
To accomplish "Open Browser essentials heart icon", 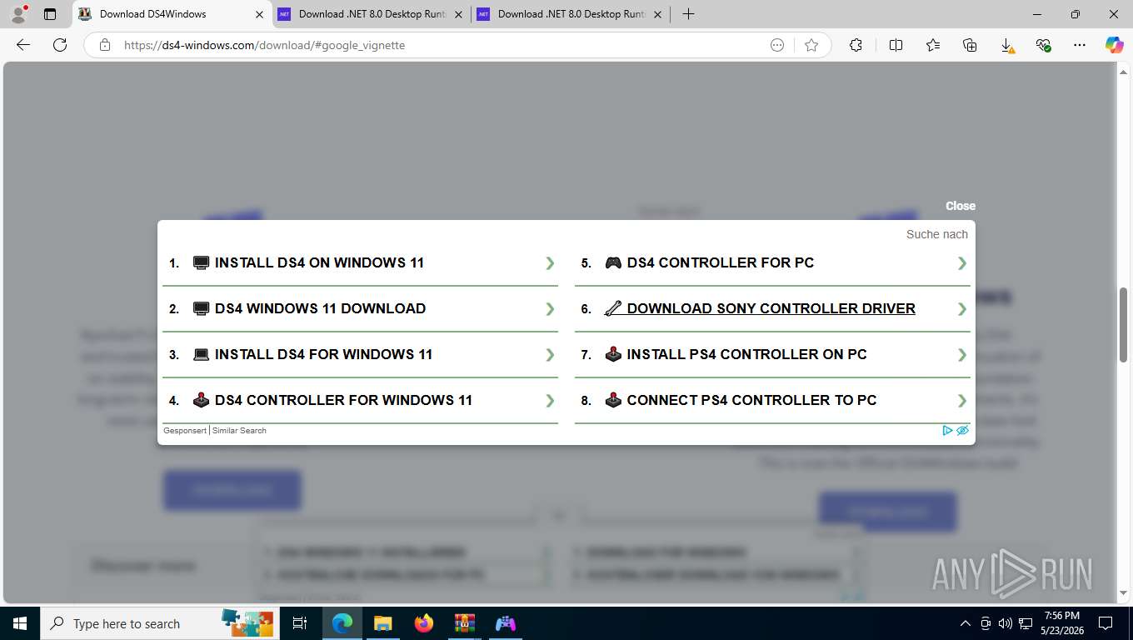I will pos(1043,45).
